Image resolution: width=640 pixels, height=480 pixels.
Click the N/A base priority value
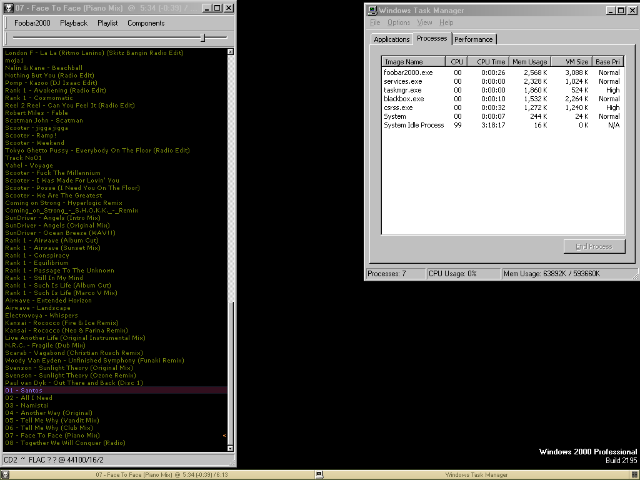[x=614, y=125]
